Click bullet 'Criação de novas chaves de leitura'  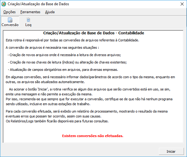[67, 62]
